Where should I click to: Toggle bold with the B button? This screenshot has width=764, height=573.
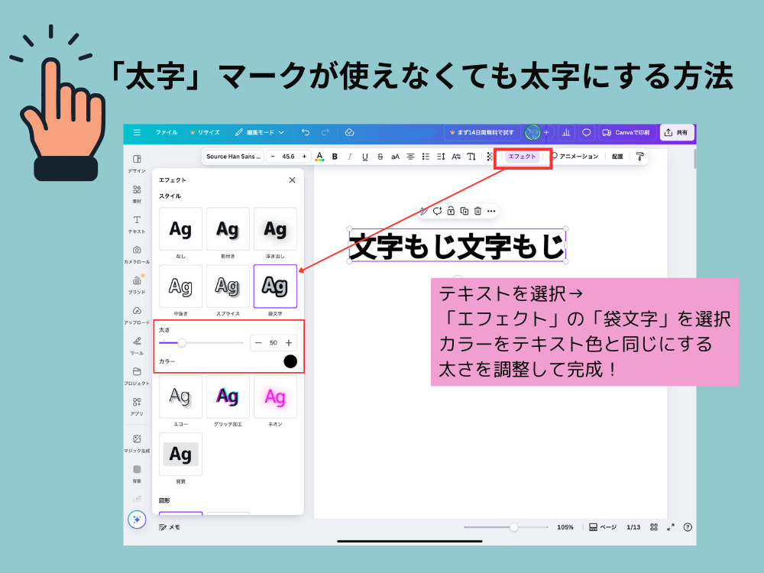334,157
